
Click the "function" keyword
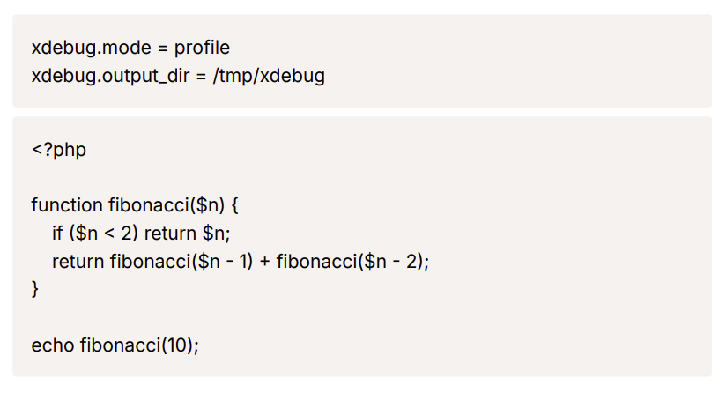tap(67, 205)
